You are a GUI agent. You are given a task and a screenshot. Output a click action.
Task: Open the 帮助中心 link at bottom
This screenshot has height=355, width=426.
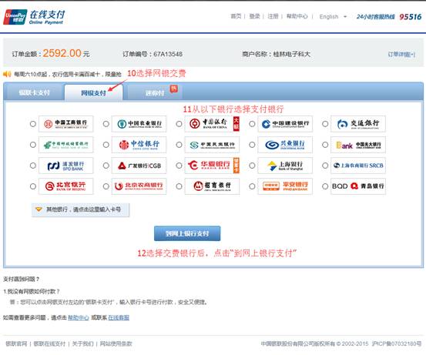point(79,317)
